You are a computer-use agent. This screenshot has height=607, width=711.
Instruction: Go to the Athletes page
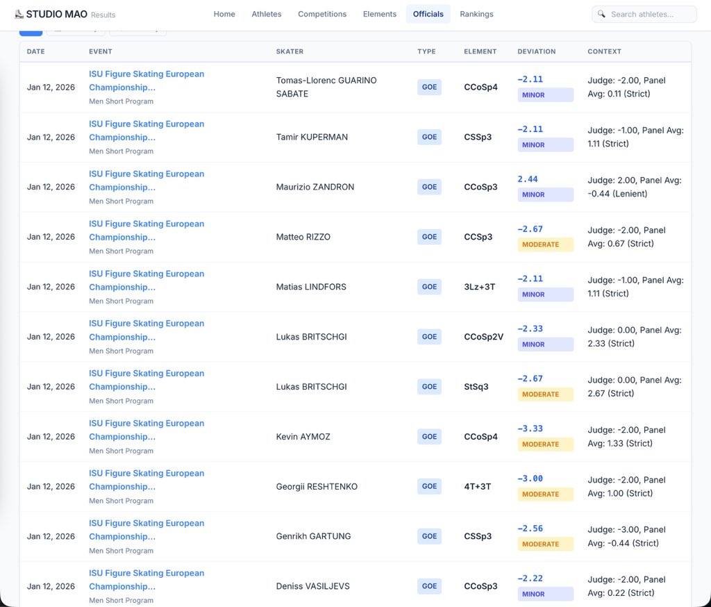click(x=267, y=14)
